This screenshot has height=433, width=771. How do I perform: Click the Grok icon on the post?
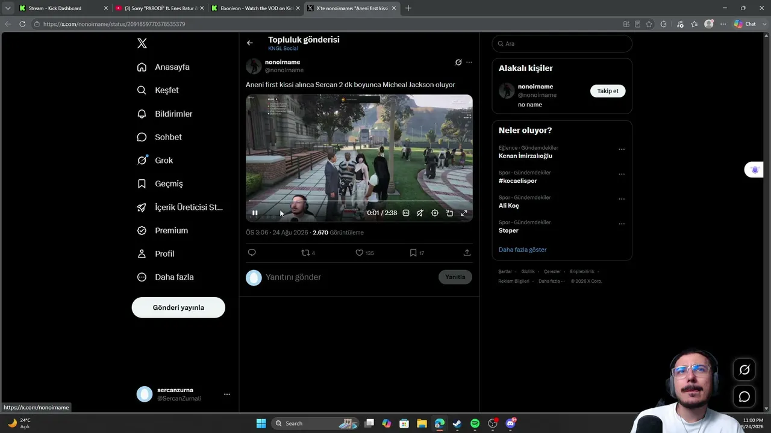tap(458, 63)
